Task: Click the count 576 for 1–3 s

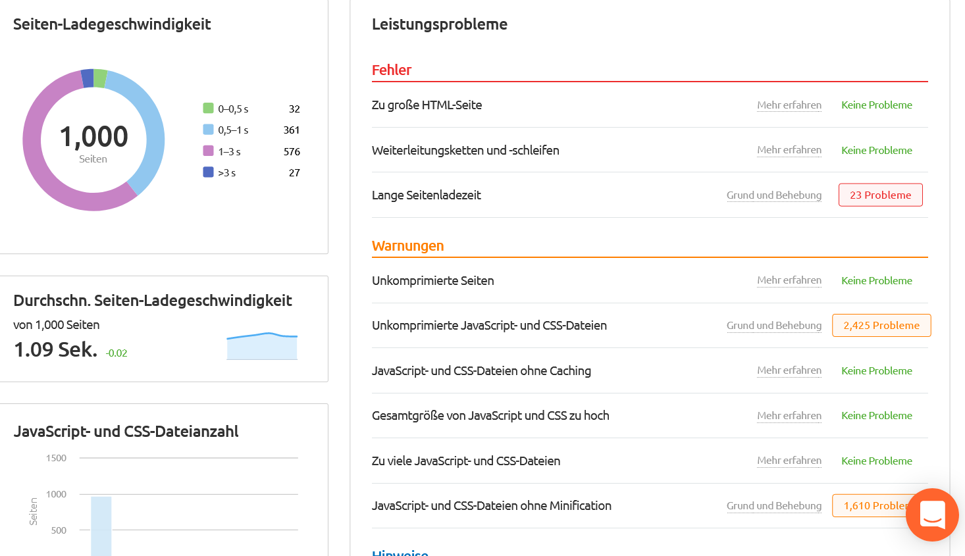Action: coord(292,151)
